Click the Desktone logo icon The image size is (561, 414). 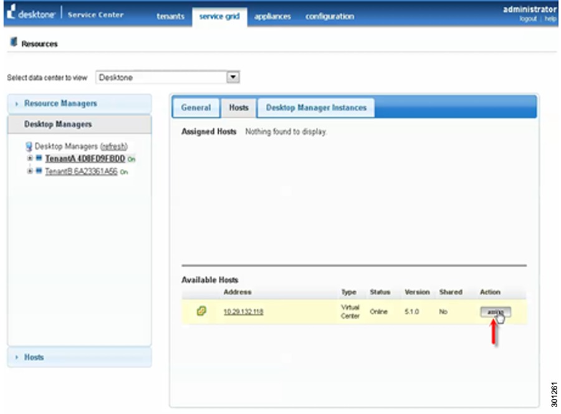pyautogui.click(x=11, y=11)
